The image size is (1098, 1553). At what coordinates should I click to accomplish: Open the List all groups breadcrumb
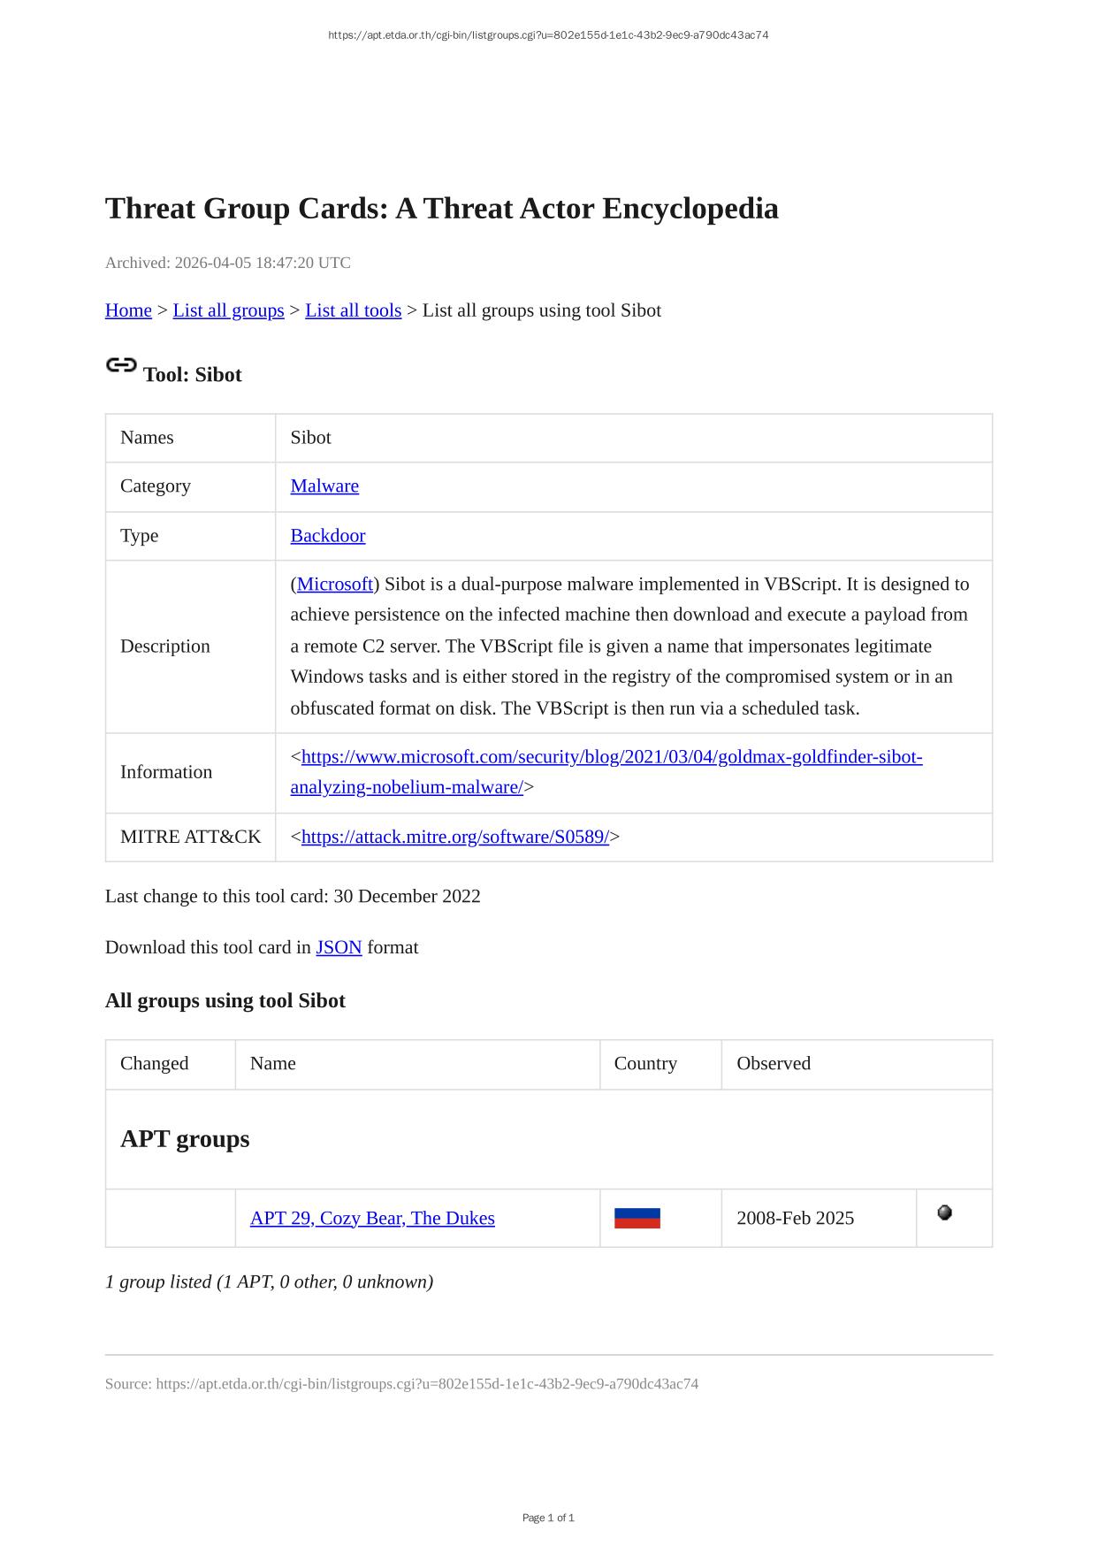tap(228, 310)
